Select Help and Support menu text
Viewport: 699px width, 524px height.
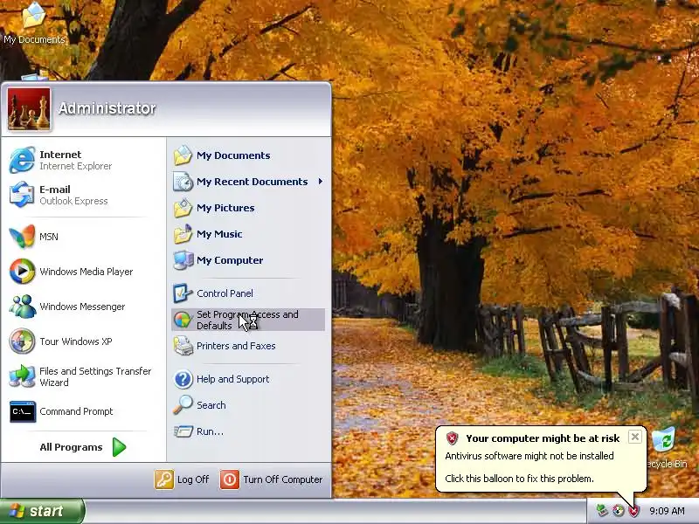232,379
